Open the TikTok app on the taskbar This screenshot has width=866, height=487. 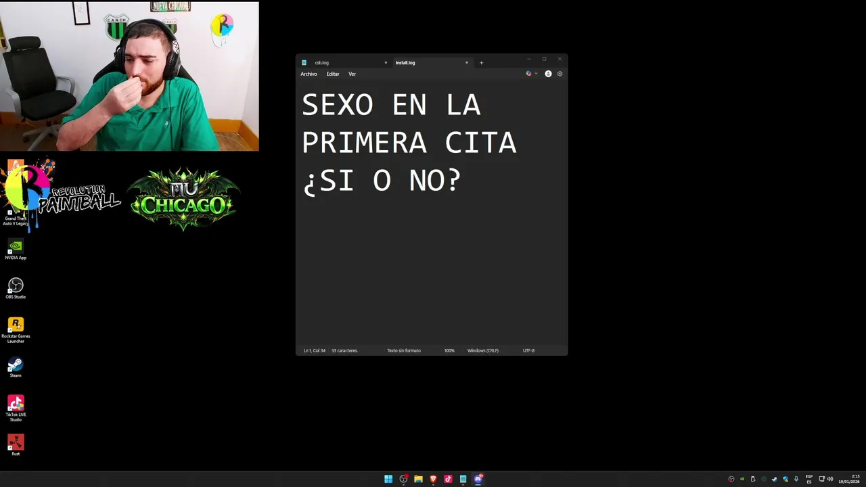(x=448, y=479)
